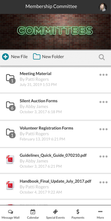
Task: Open the More tab
Action: click(x=100, y=214)
